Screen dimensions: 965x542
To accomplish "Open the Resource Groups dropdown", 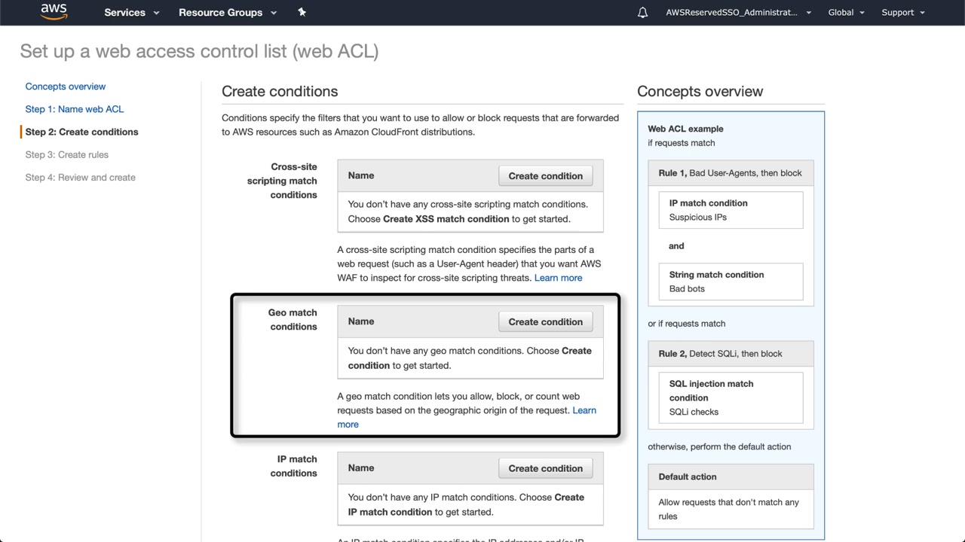I will click(228, 13).
